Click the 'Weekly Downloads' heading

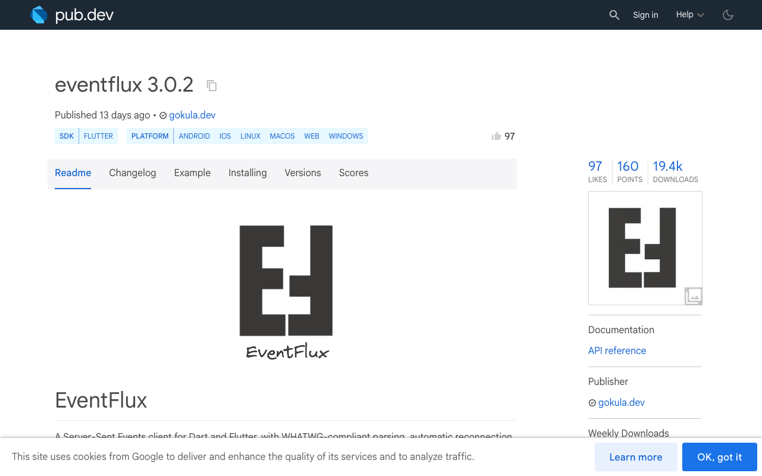pyautogui.click(x=629, y=433)
